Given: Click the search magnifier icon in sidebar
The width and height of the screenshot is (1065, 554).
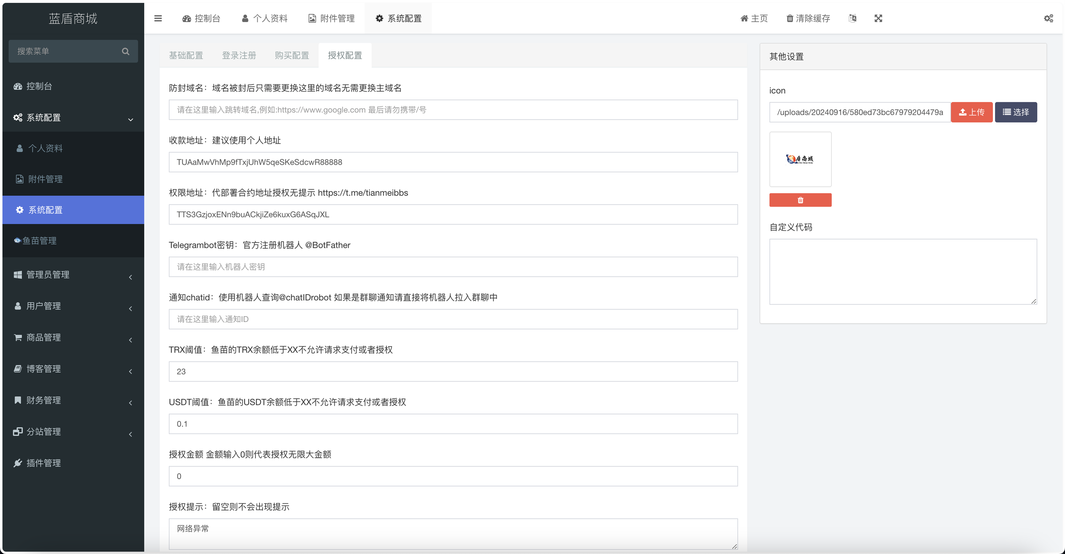Looking at the screenshot, I should pos(126,51).
